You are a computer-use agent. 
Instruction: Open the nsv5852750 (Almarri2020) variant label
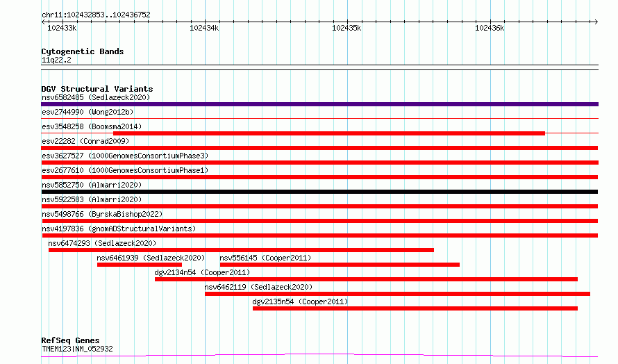click(92, 185)
